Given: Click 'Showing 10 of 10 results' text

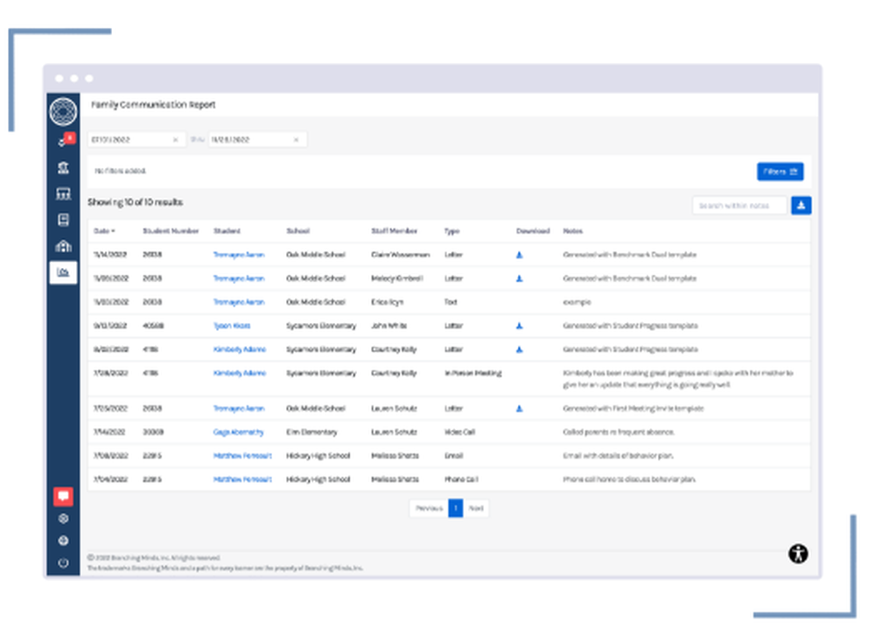Looking at the screenshot, I should (135, 202).
